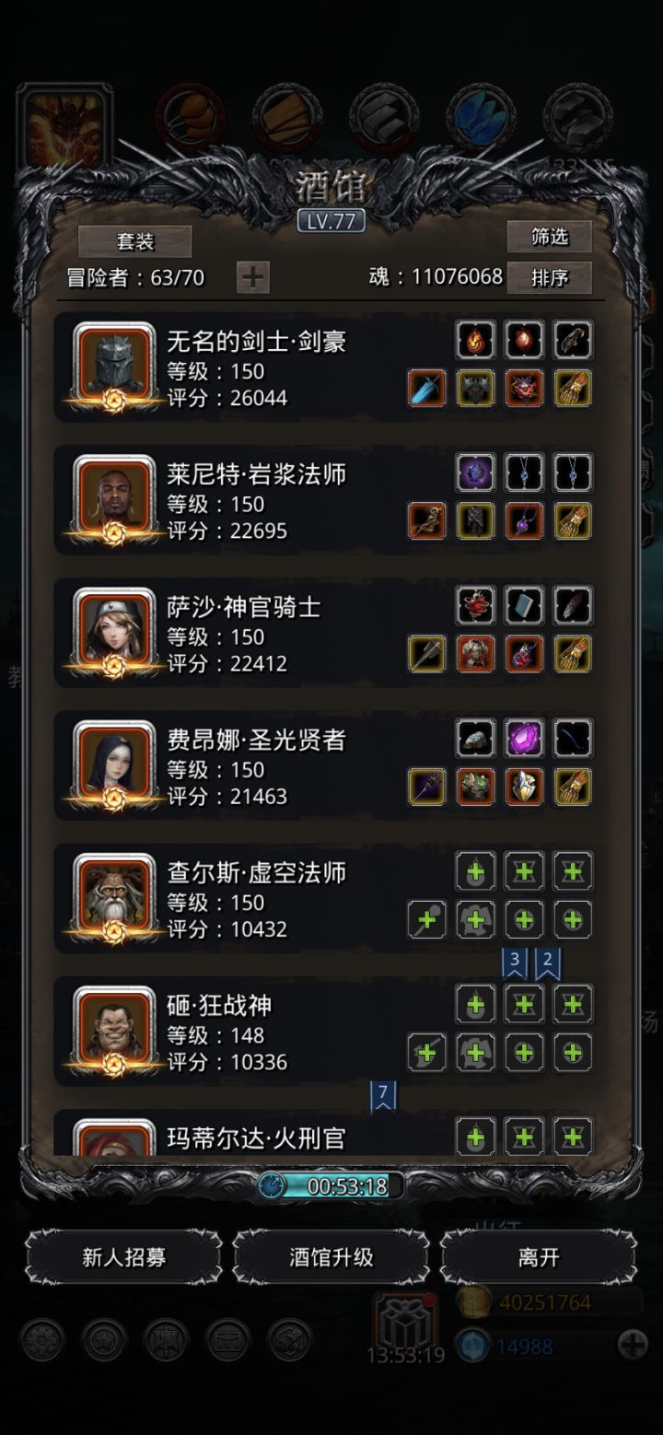Click the blue gem plus button at bottom

(x=633, y=1346)
